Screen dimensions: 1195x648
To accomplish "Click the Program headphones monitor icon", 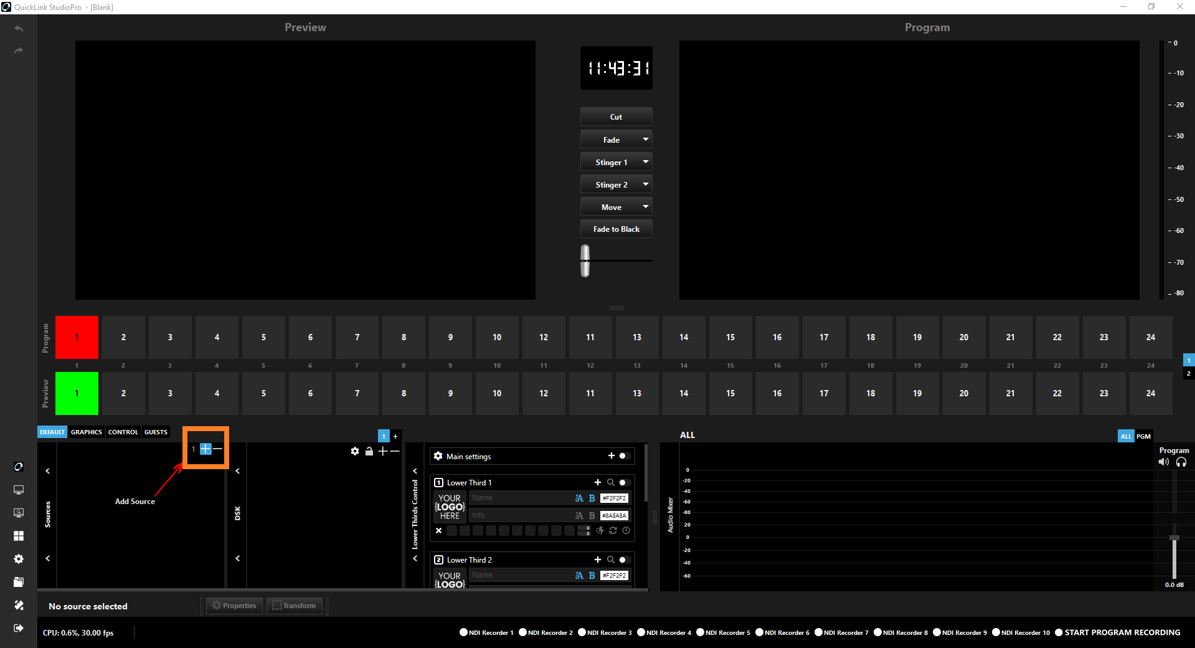I will 1181,462.
